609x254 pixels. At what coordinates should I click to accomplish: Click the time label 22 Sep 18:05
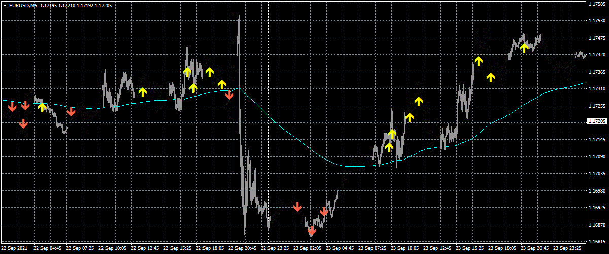(x=210, y=249)
